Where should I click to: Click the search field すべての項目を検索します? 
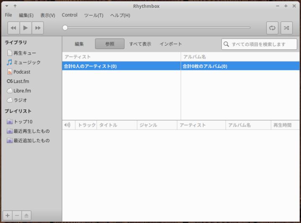[259, 44]
